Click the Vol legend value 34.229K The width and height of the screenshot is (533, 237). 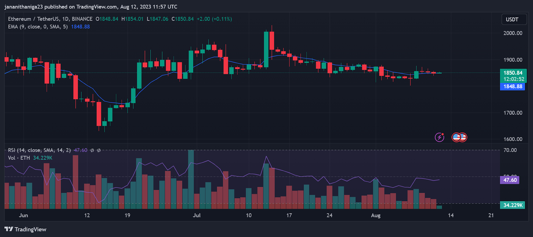pos(43,158)
